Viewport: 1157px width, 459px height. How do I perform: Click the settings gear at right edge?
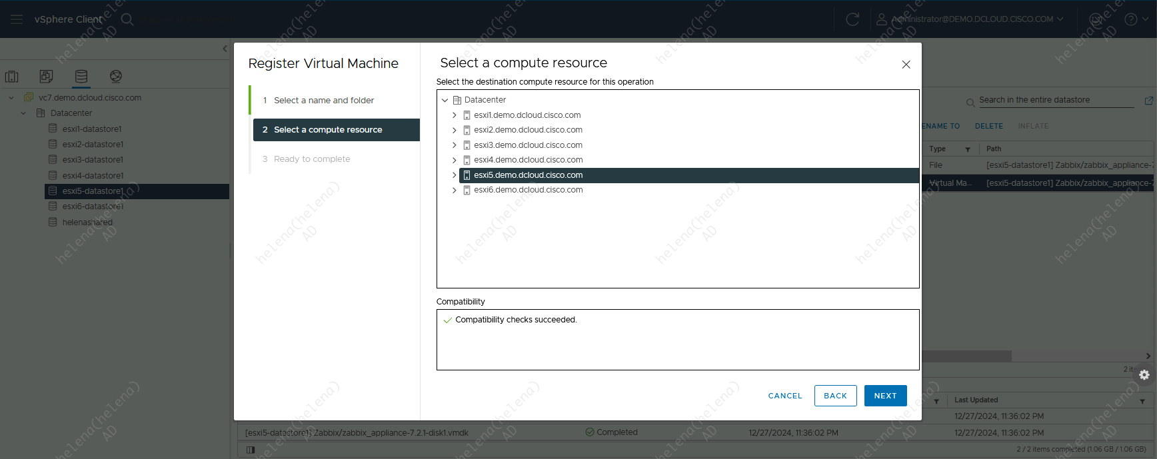click(1144, 375)
